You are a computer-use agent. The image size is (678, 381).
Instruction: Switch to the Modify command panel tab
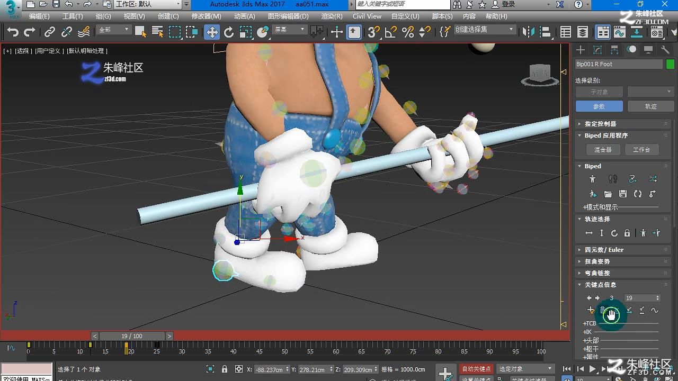click(597, 50)
